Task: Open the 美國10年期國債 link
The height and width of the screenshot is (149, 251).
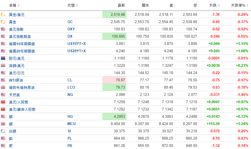Action: click(22, 44)
